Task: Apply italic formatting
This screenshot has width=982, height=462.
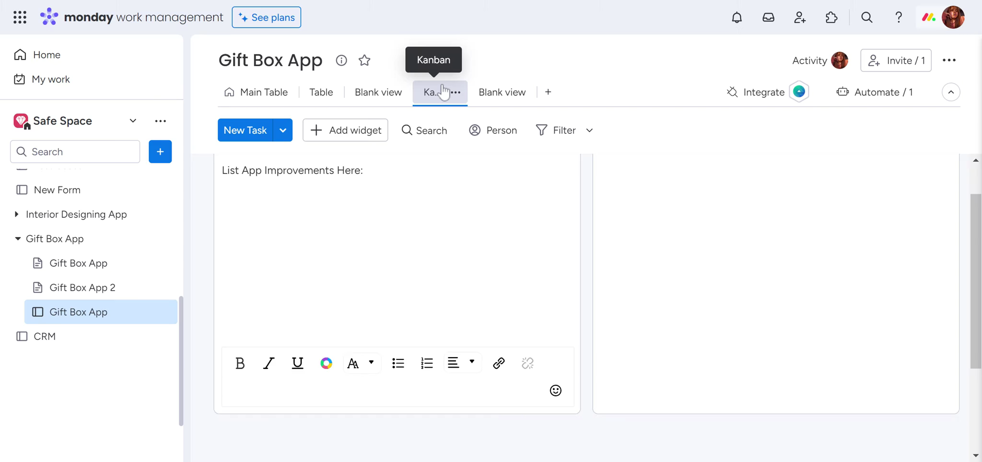Action: (269, 363)
